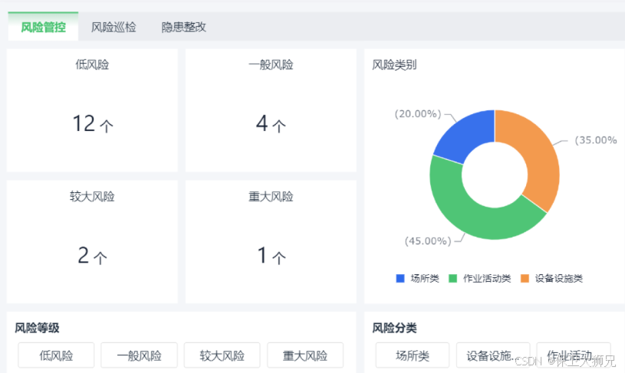Open the 隐患整改 tab
Image resolution: width=625 pixels, height=373 pixels.
point(184,27)
